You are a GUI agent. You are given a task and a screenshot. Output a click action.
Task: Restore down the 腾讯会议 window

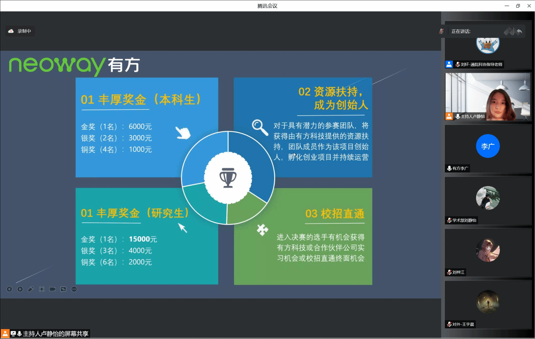[x=518, y=6]
